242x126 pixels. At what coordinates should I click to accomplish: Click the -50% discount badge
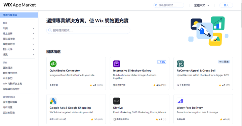162,62
